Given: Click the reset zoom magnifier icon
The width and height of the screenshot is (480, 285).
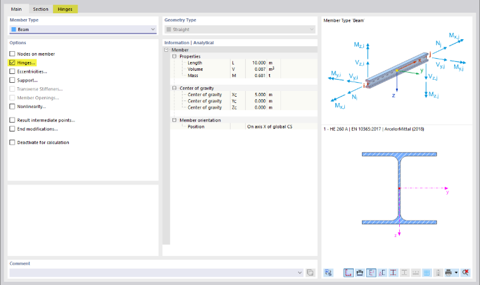Looking at the screenshot, I should (465, 272).
